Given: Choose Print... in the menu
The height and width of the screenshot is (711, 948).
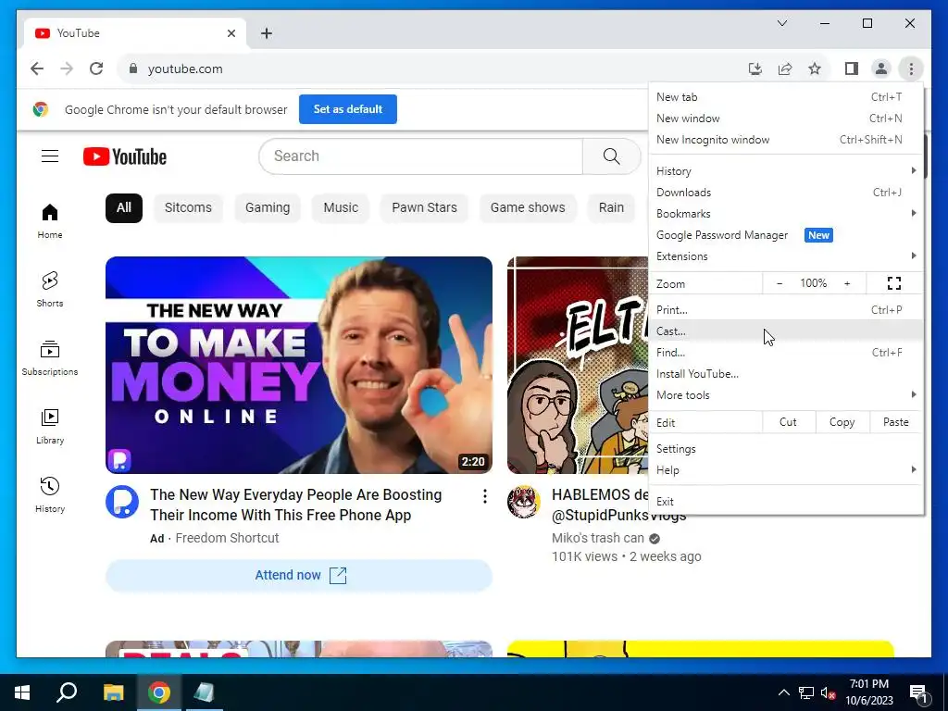Looking at the screenshot, I should (x=785, y=309).
